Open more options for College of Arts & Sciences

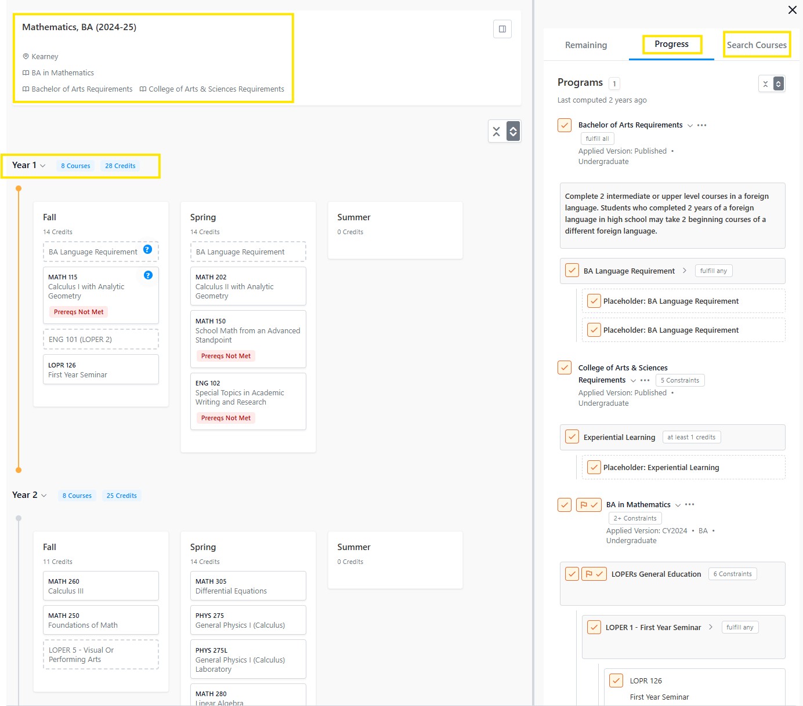pyautogui.click(x=645, y=380)
